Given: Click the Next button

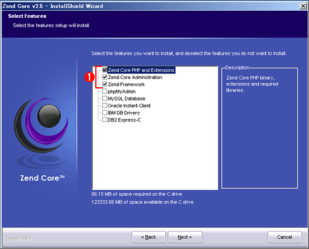Looking at the screenshot, I should click(x=185, y=237).
